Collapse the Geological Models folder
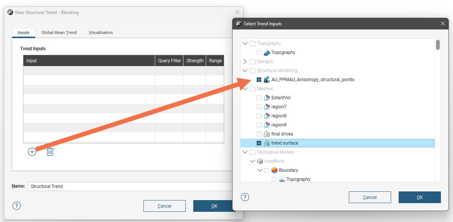This screenshot has width=453, height=222. 245,152
